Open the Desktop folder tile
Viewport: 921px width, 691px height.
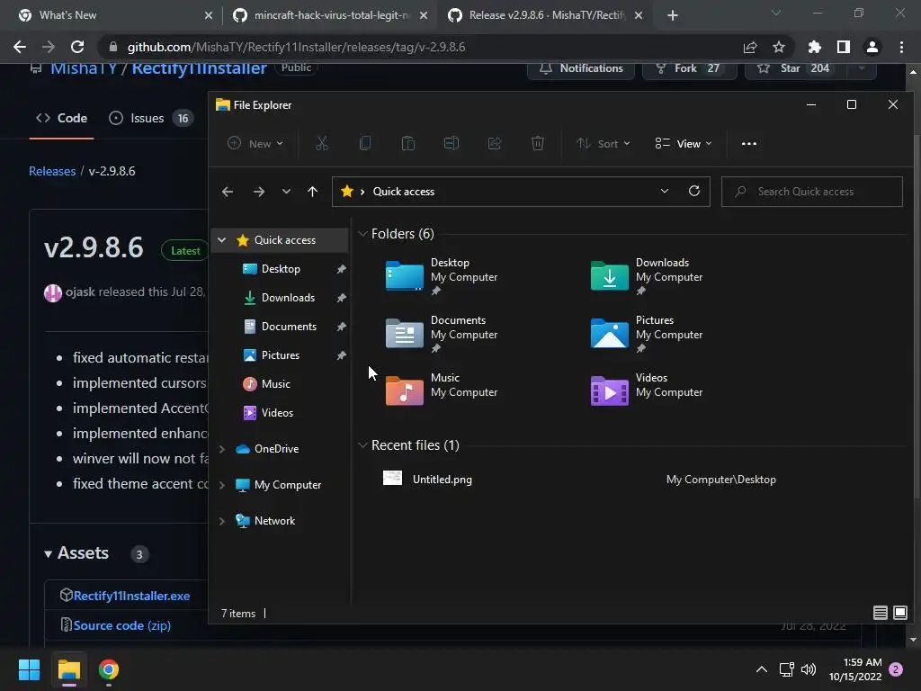(442, 276)
